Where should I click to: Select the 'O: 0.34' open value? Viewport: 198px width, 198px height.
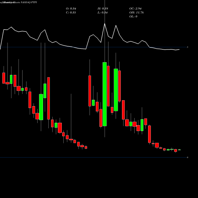(71, 9)
